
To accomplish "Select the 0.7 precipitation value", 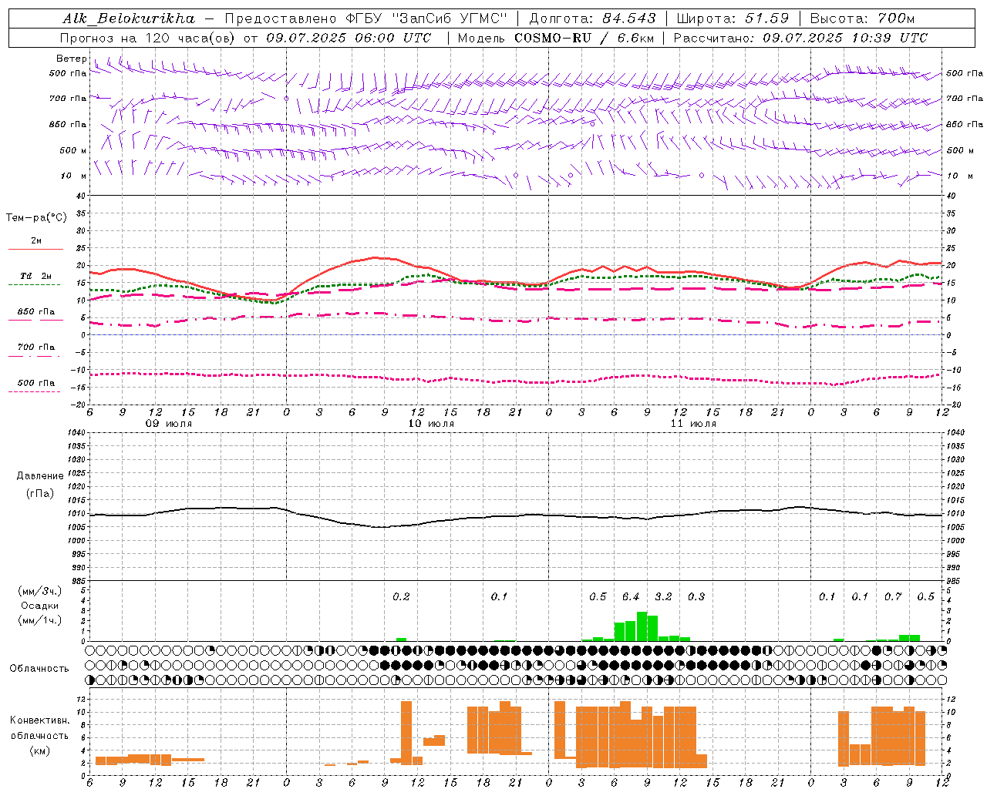I will pos(893,597).
